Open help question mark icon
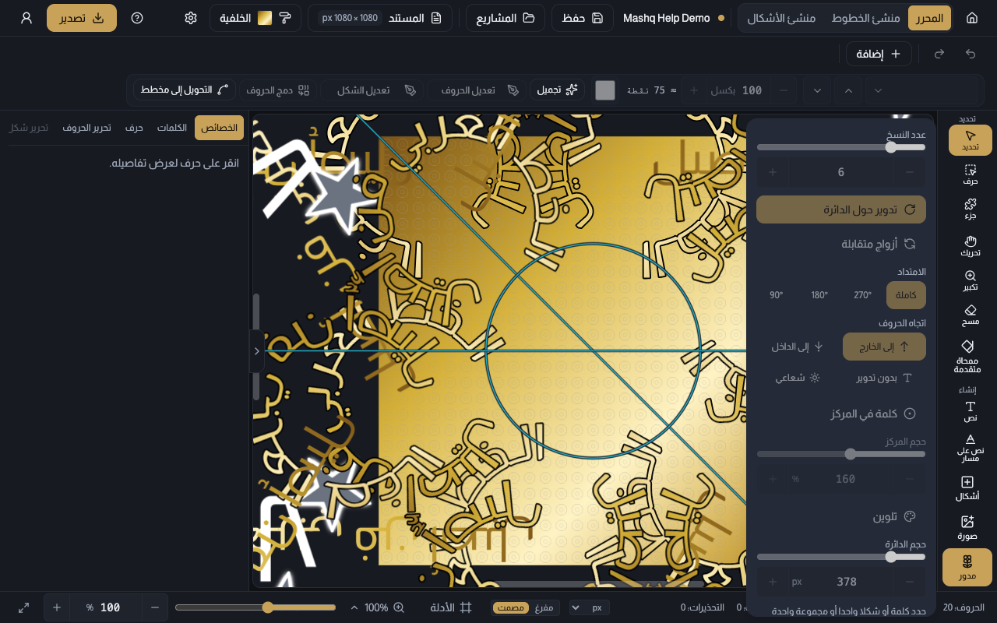997x623 pixels. click(137, 18)
